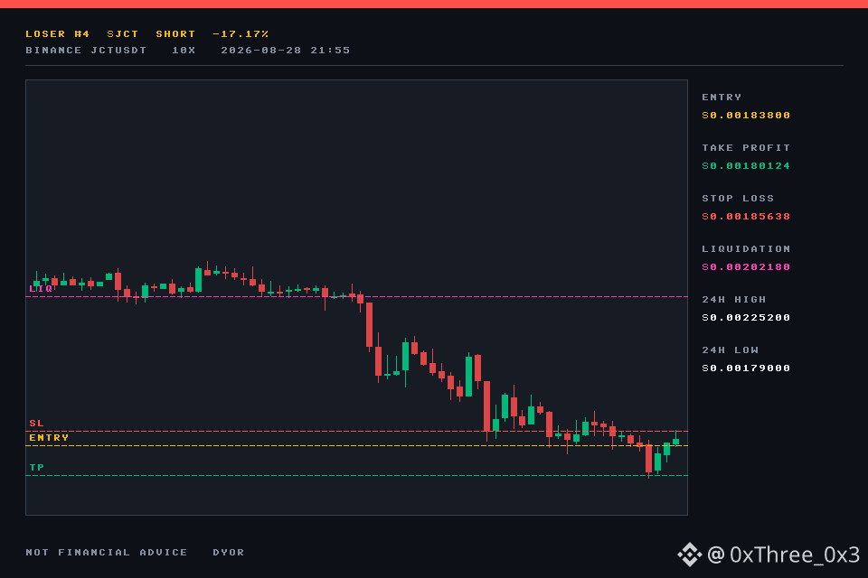
Task: Click the BINANCE JCTUSDT pair text
Action: [x=86, y=51]
